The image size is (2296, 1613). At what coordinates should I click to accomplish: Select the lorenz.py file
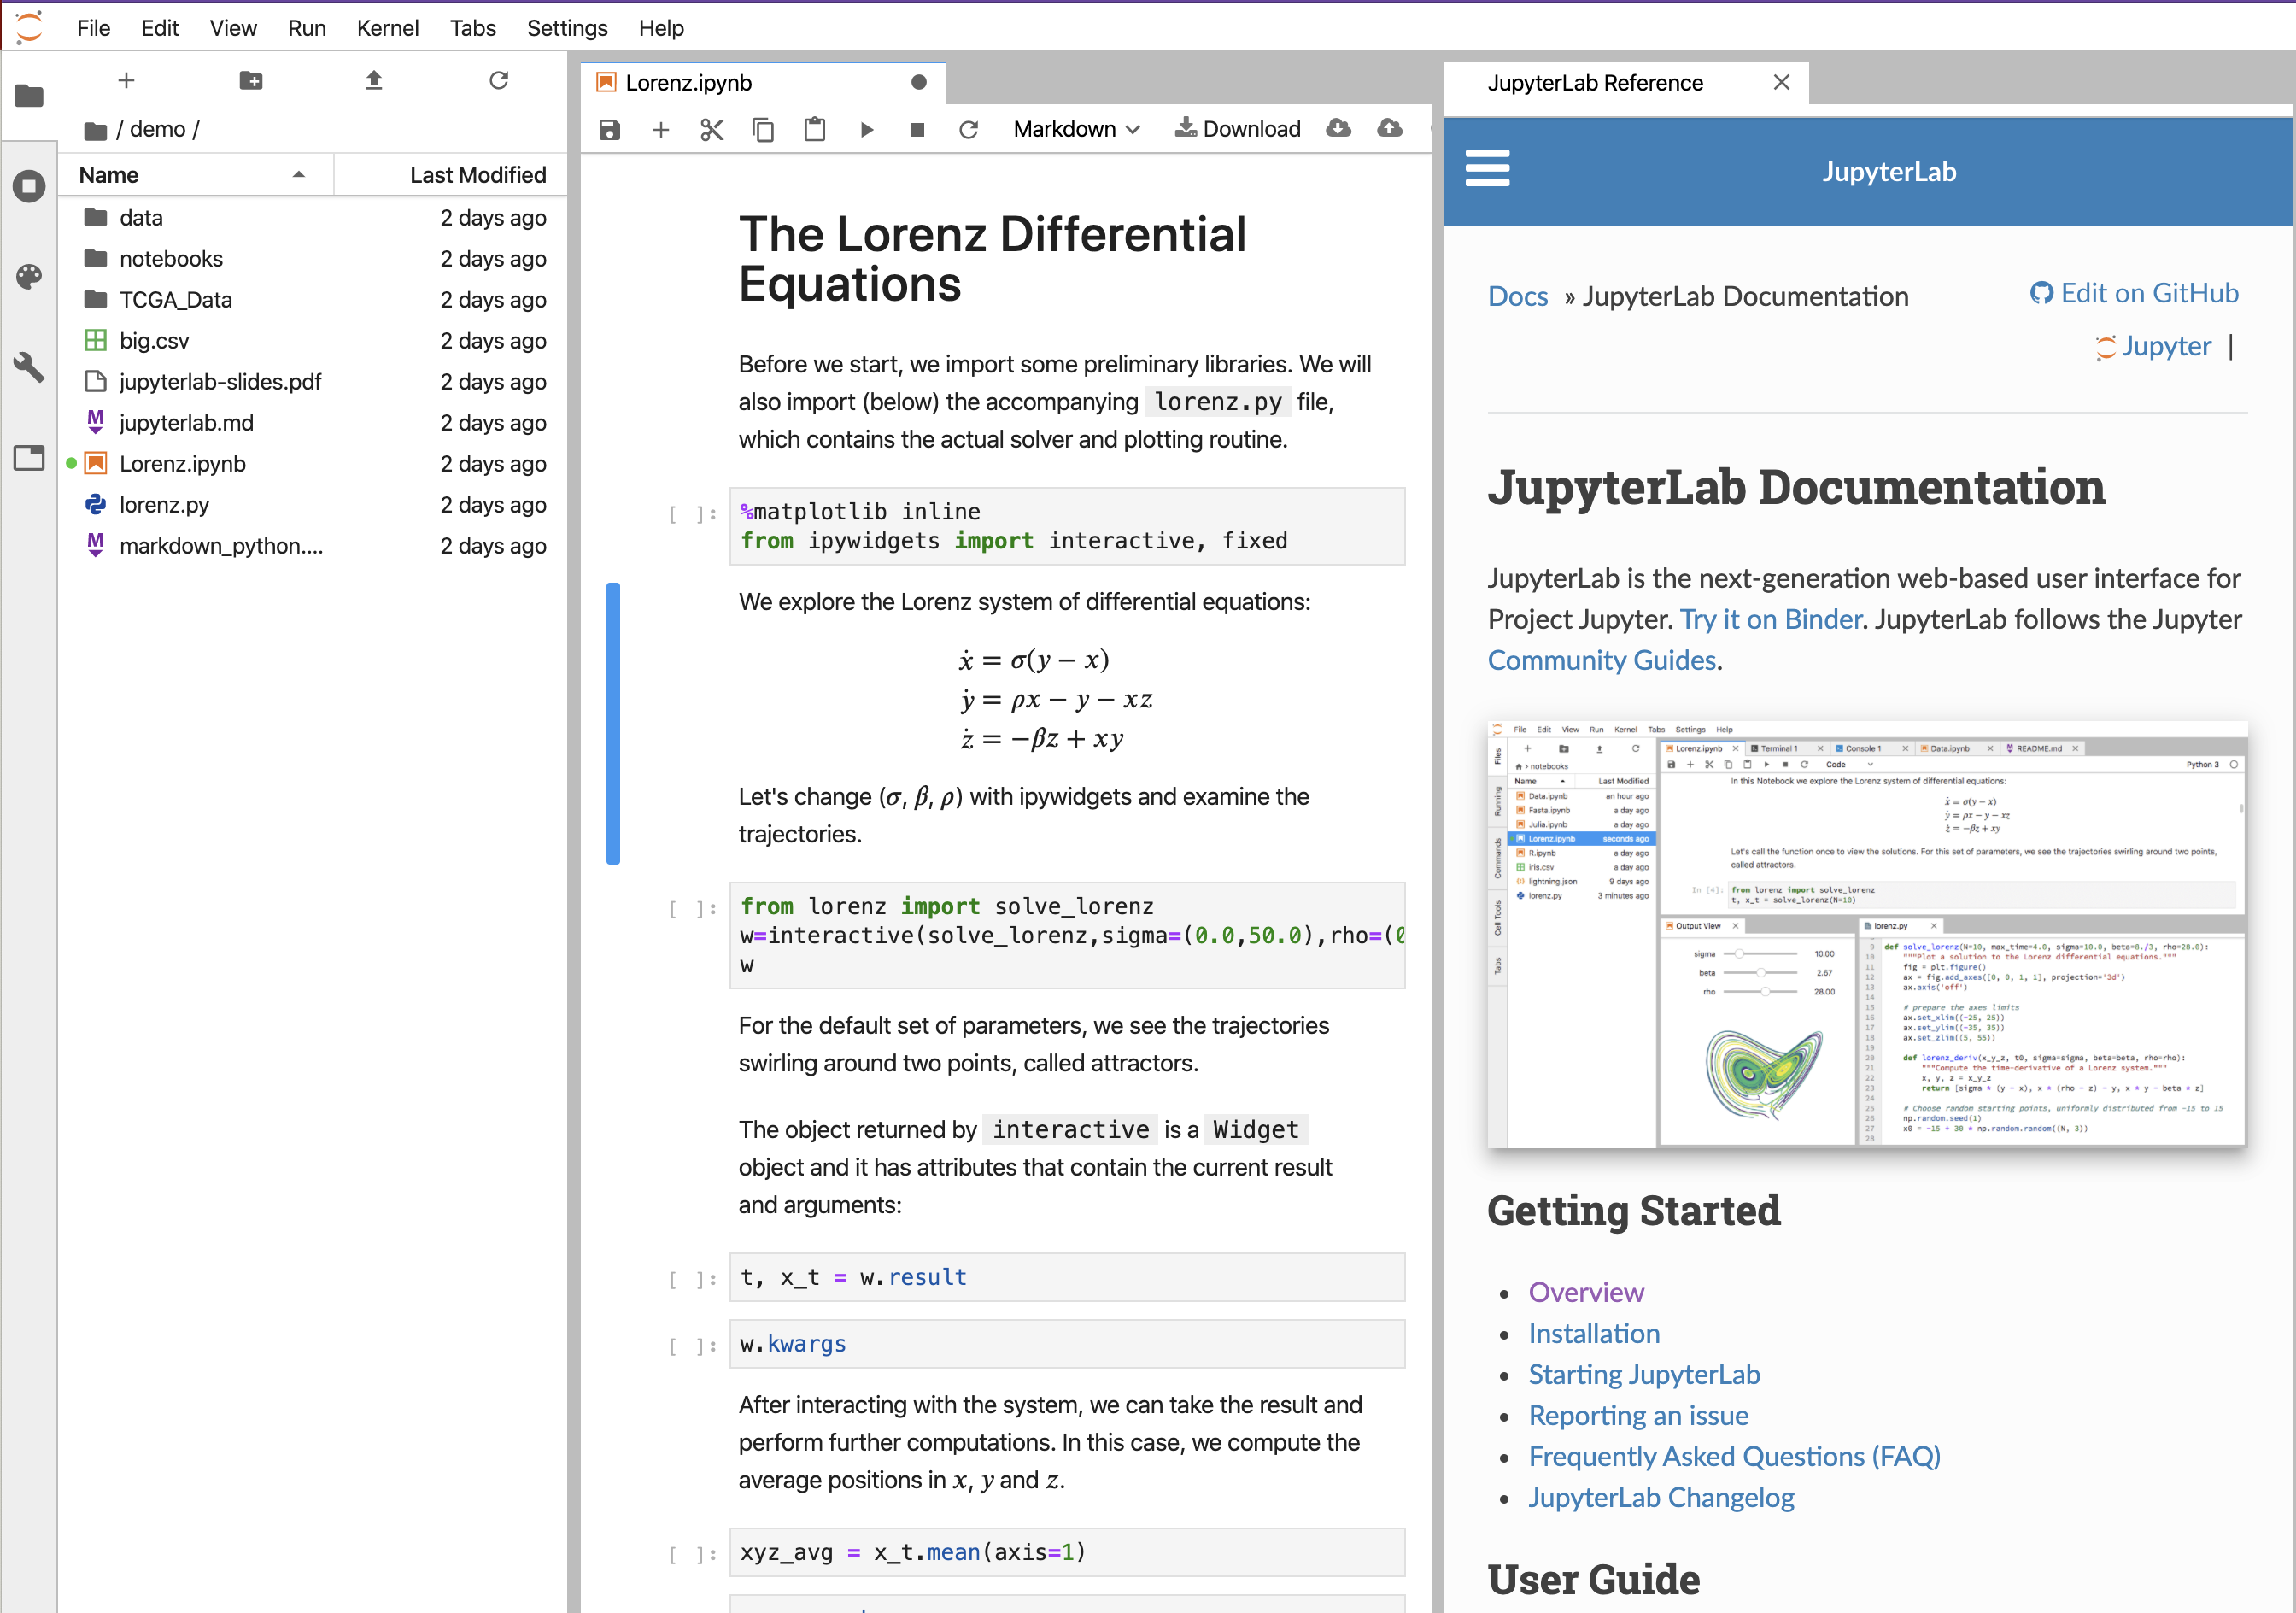(x=313, y=505)
